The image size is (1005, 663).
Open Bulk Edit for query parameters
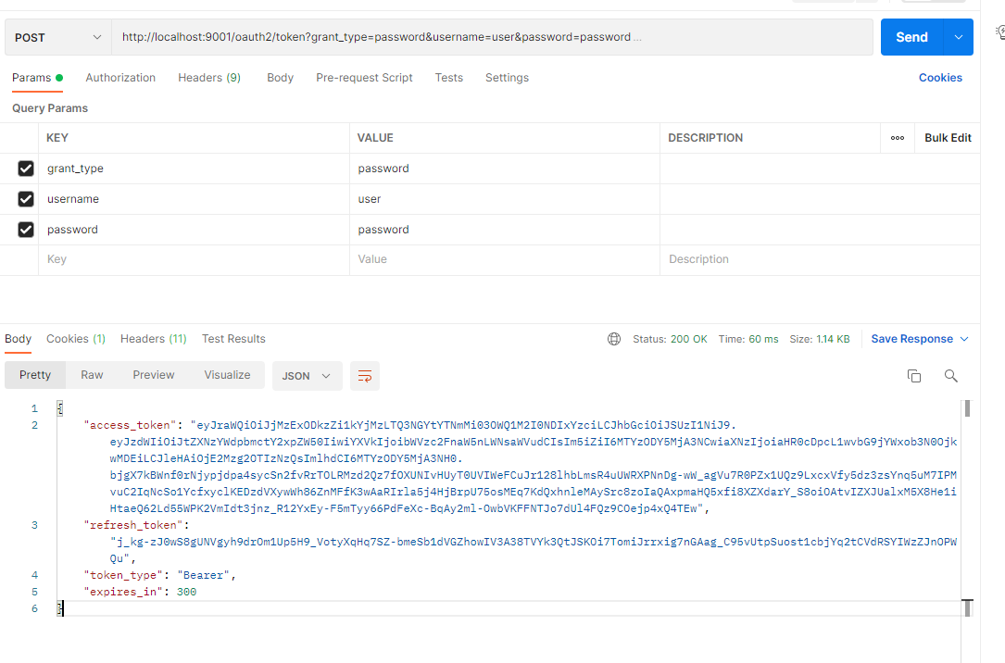[947, 137]
